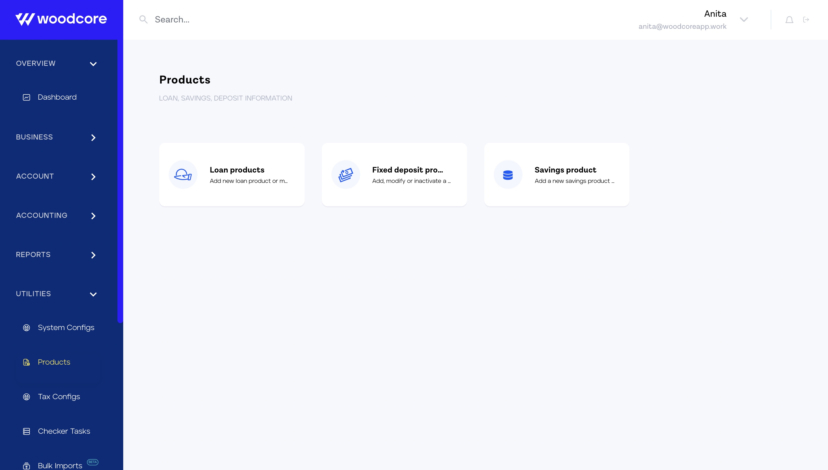Click the search magnifier icon
The width and height of the screenshot is (828, 470).
click(x=143, y=20)
